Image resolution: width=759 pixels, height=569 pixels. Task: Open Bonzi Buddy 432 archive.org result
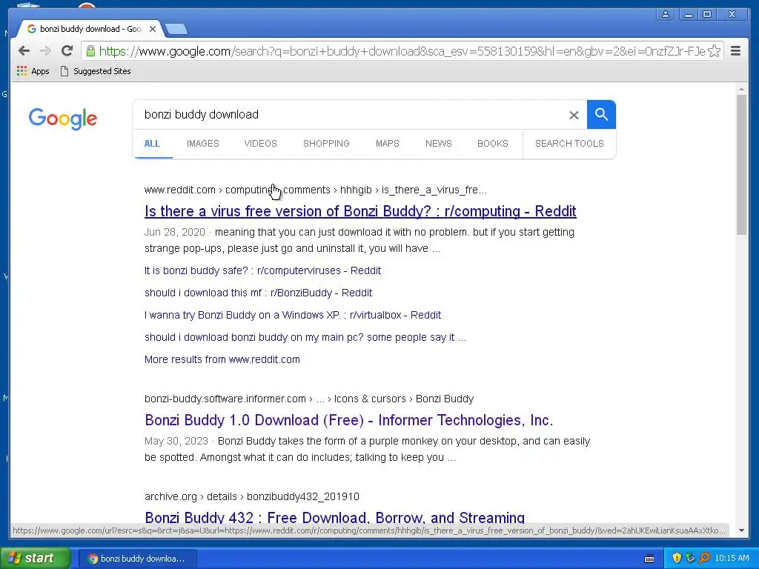click(334, 518)
